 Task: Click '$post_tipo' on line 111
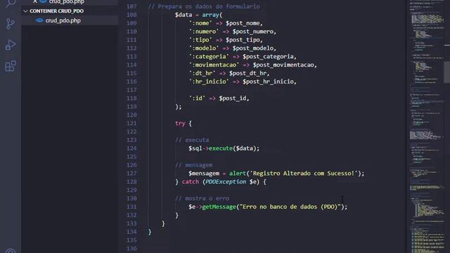point(243,40)
